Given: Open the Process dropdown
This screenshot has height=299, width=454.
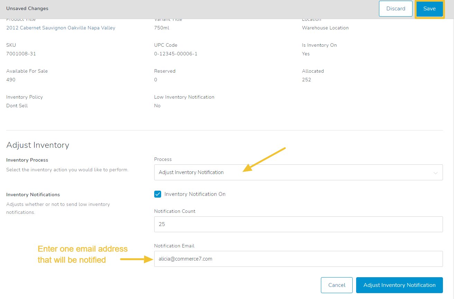Looking at the screenshot, I should 298,172.
